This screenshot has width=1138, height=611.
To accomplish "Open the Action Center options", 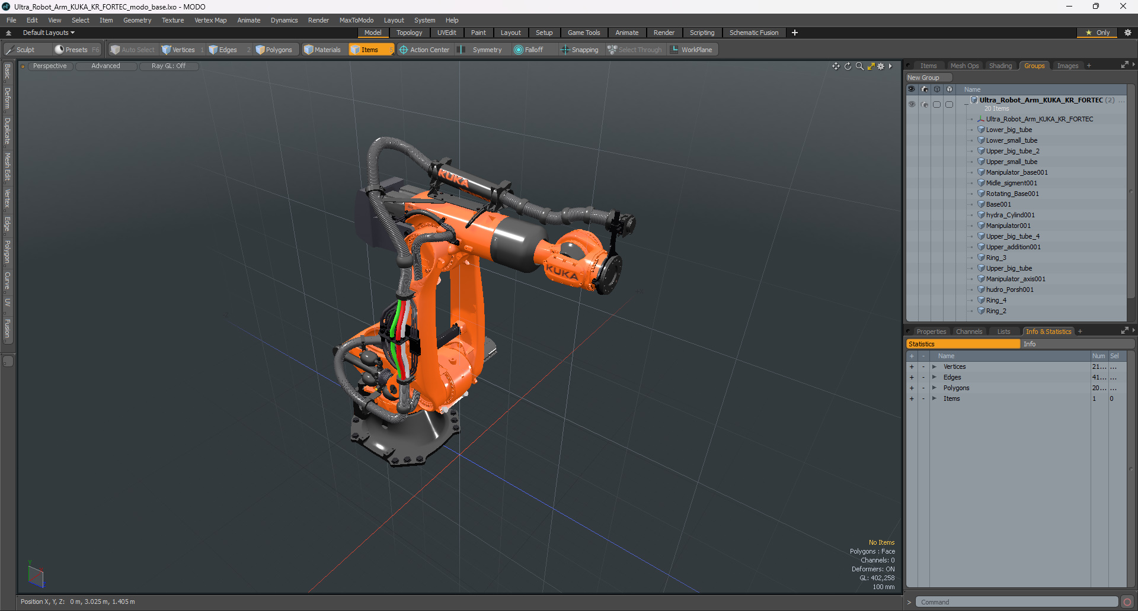I will (x=424, y=50).
